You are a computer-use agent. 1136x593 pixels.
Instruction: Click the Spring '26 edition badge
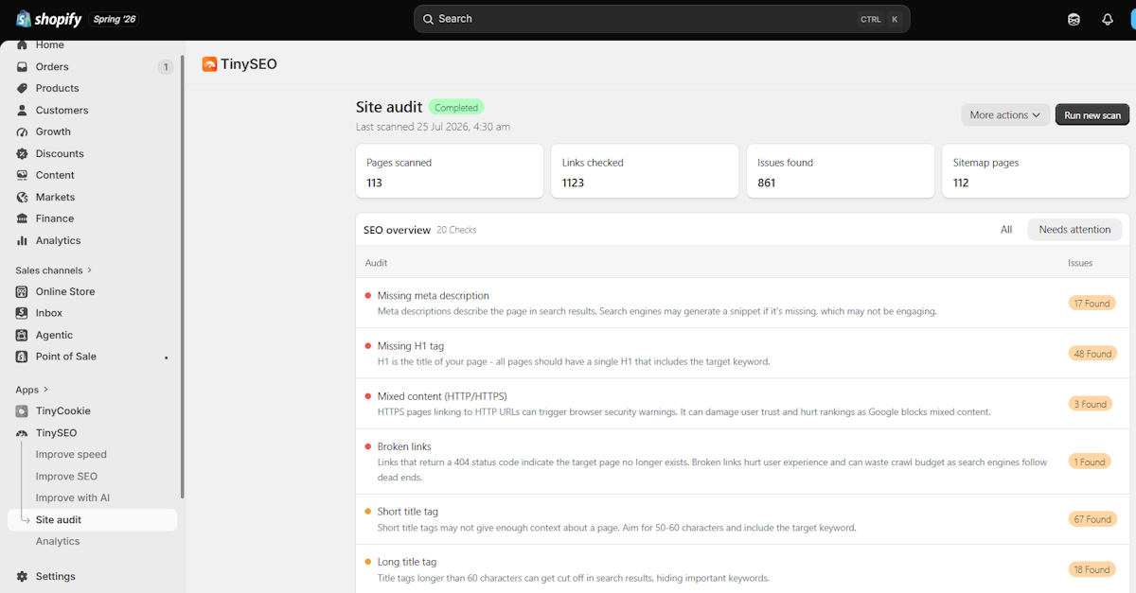click(115, 19)
